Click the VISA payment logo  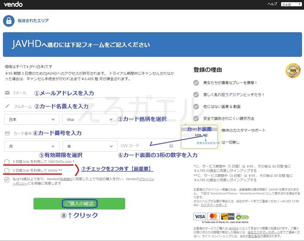(200, 216)
